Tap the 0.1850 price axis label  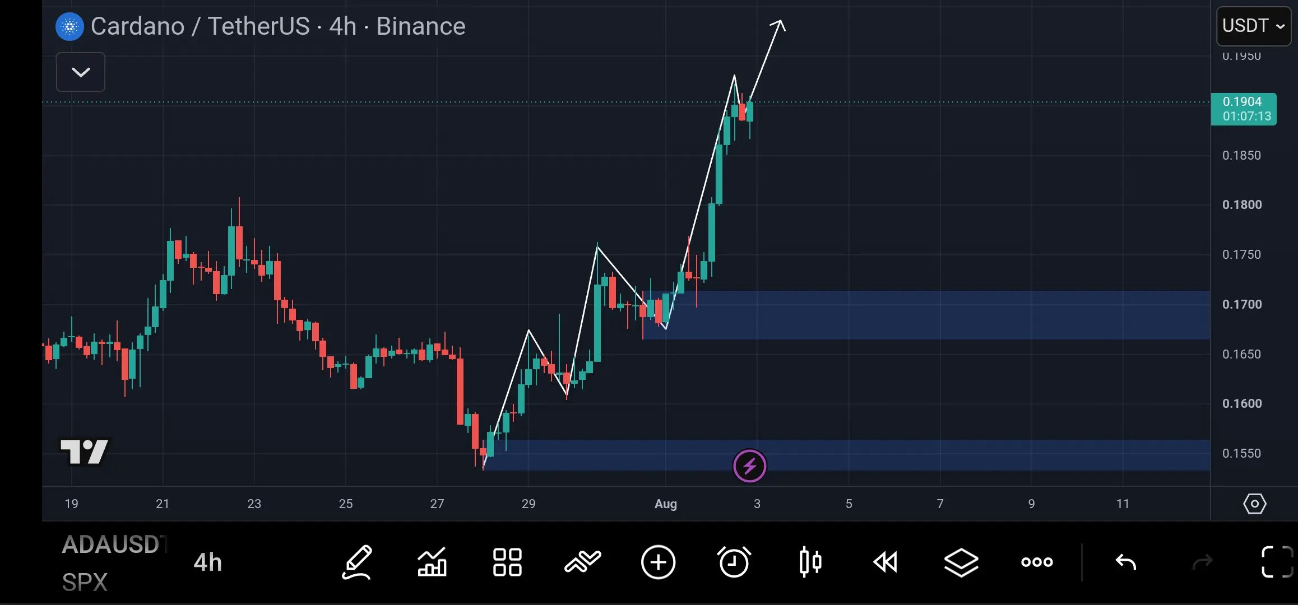click(x=1241, y=155)
